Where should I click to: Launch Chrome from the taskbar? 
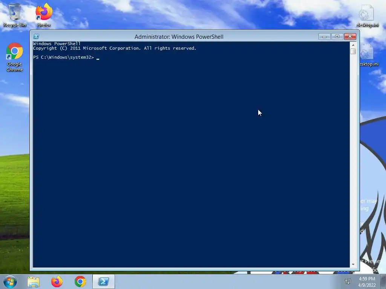coord(80,281)
